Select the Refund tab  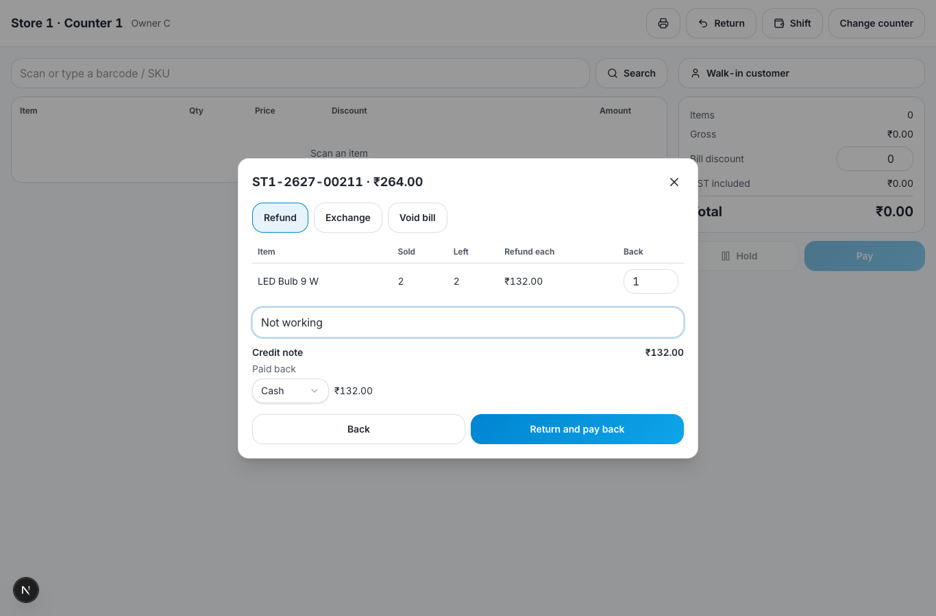pyautogui.click(x=280, y=218)
